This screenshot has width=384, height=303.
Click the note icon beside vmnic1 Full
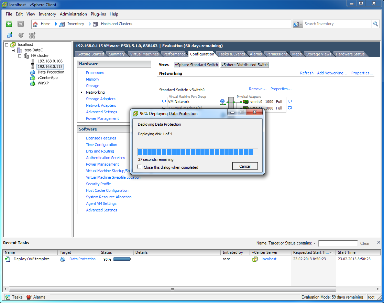(x=290, y=108)
